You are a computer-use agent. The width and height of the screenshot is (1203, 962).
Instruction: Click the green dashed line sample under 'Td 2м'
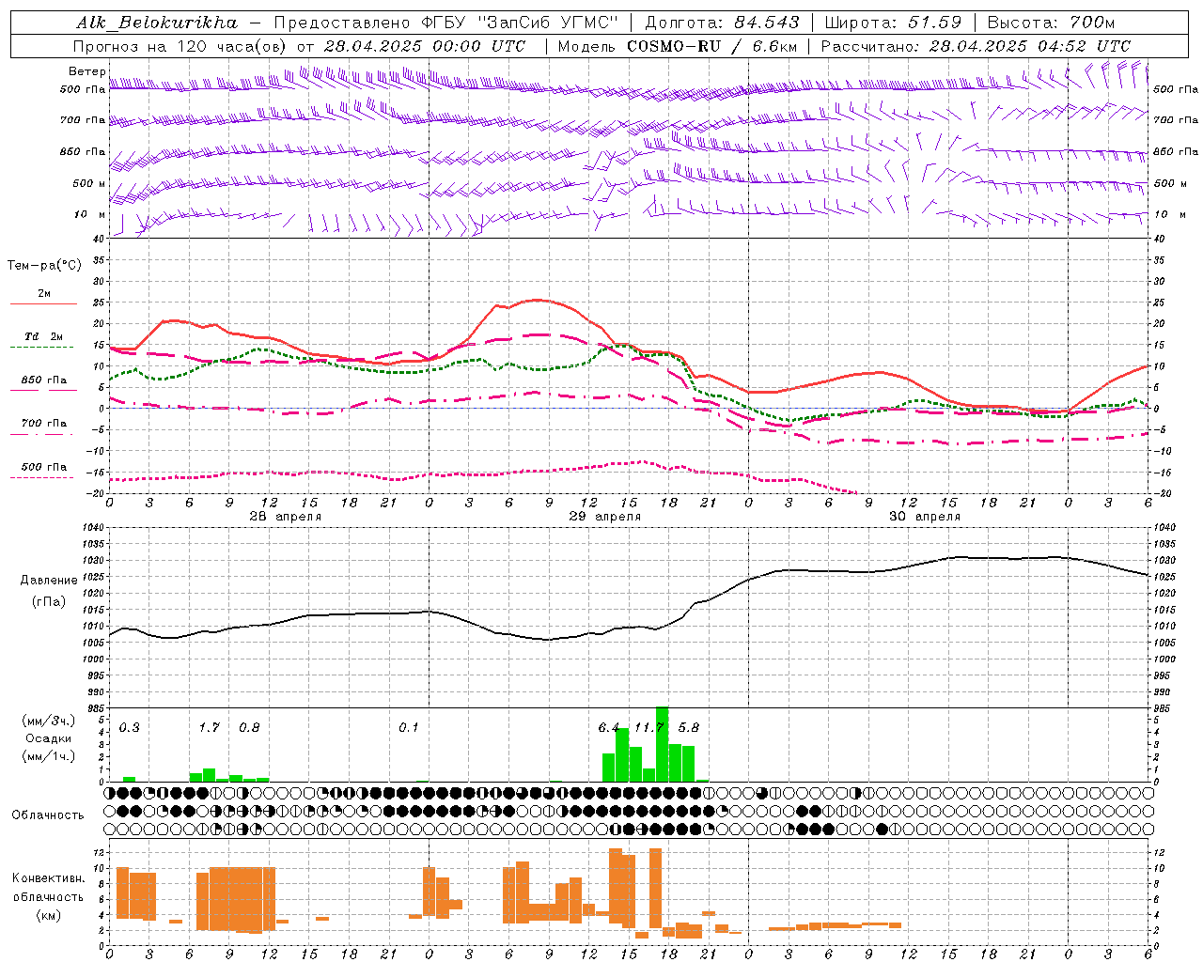[x=41, y=348]
